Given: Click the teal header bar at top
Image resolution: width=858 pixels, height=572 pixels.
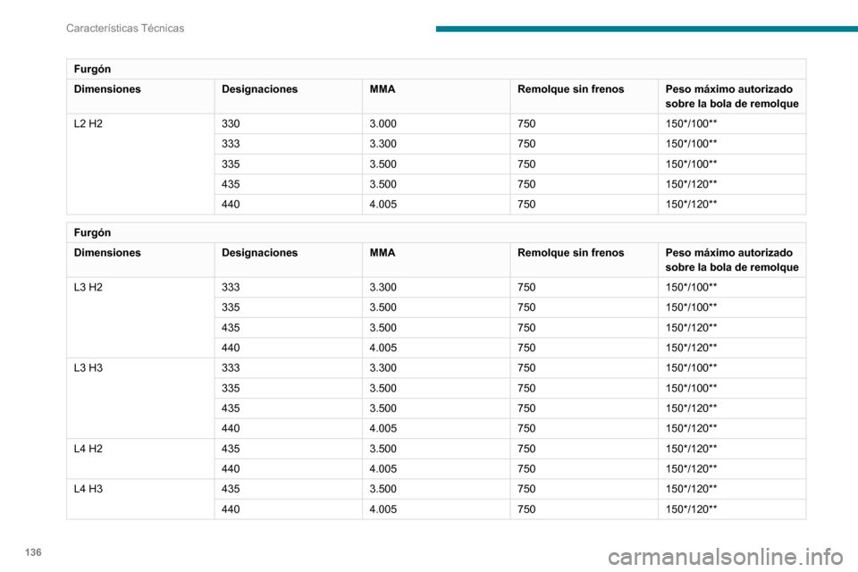Looking at the screenshot, I should click(646, 29).
